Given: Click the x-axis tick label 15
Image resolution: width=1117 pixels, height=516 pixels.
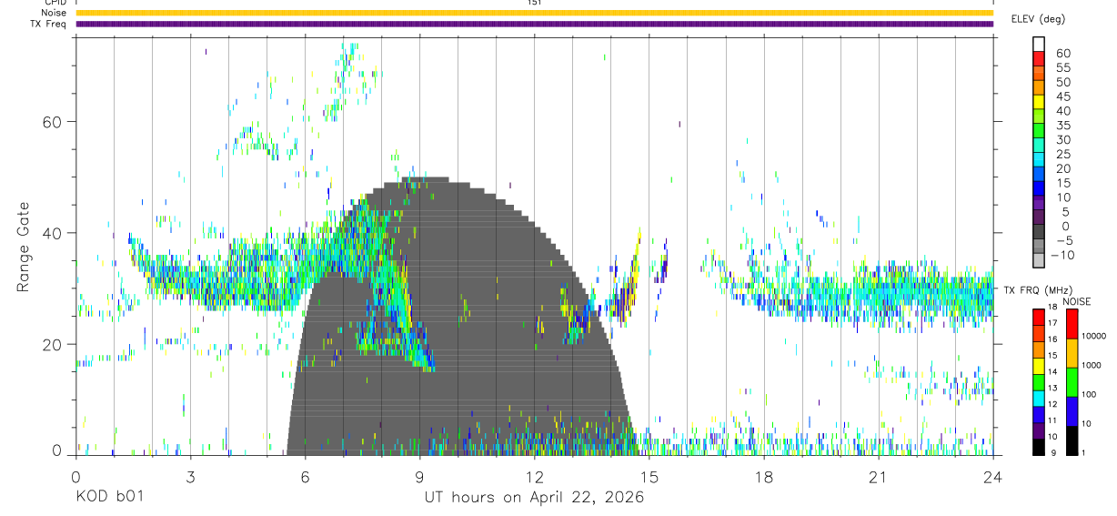Looking at the screenshot, I should coord(649,476).
